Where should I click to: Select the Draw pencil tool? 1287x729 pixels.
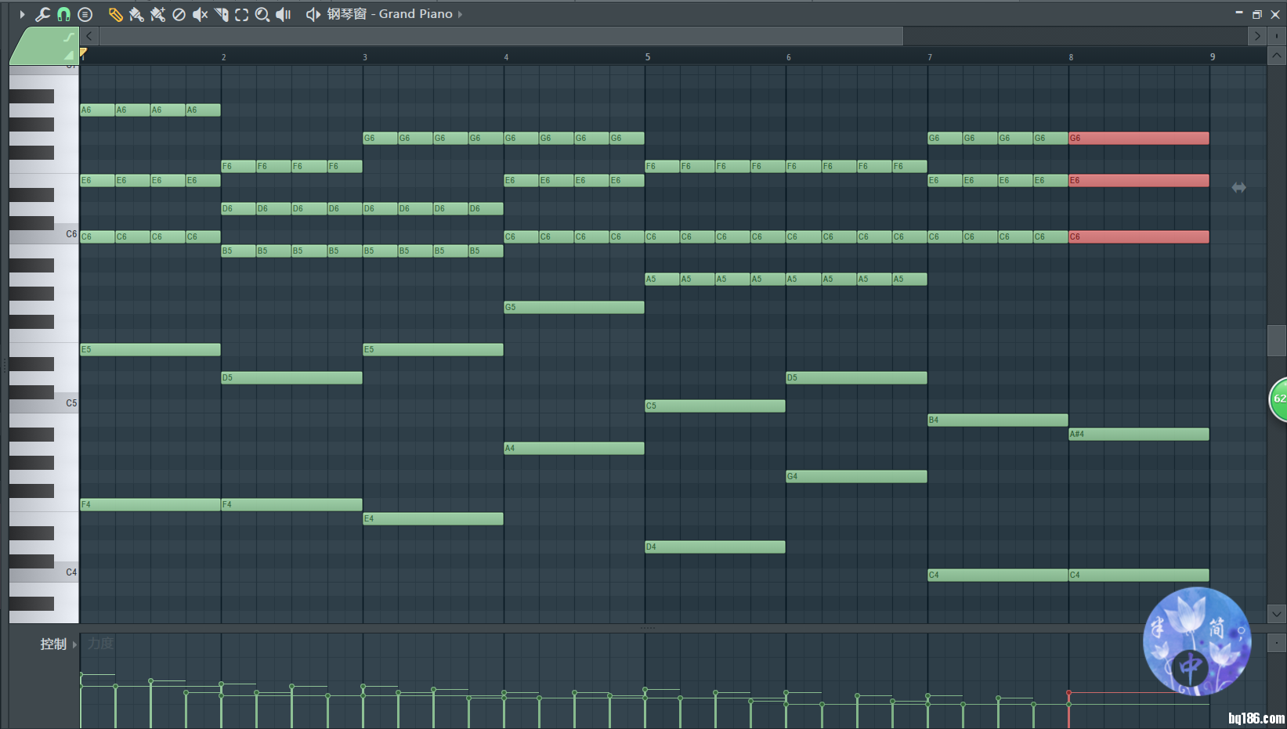tap(115, 14)
